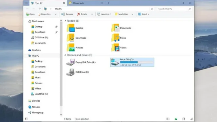Open Desktop under This PC in sidebar
The width and height of the screenshot is (217, 122).
(x=37, y=61)
